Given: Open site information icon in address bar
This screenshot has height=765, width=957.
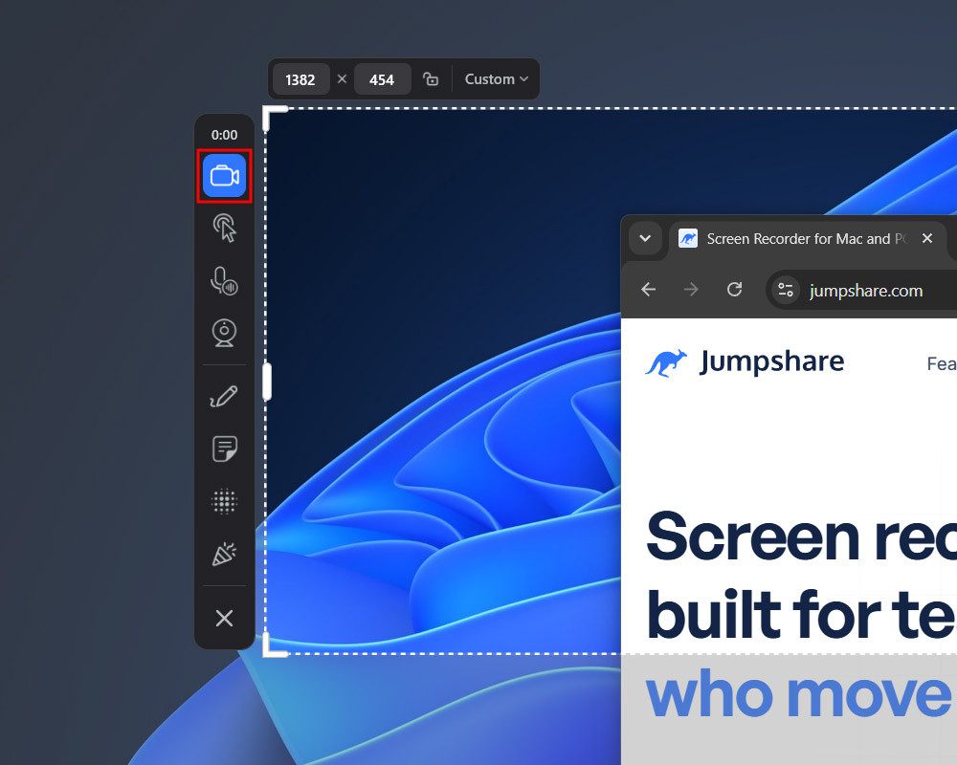Looking at the screenshot, I should coord(786,290).
